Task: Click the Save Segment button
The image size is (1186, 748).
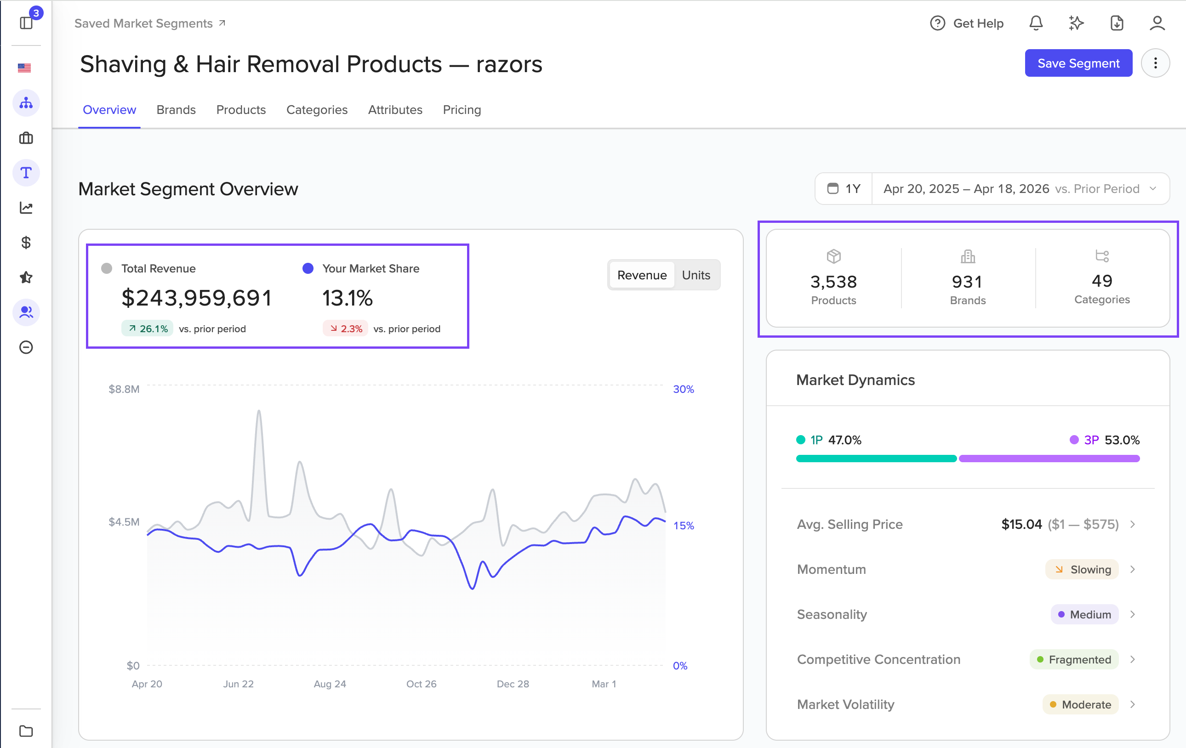Action: 1078,63
